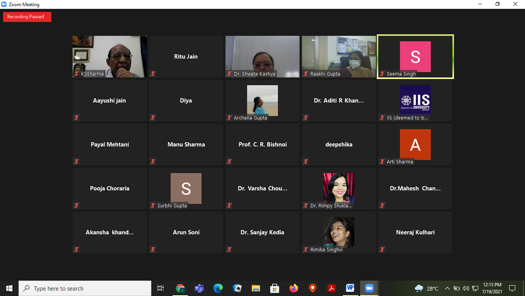Open the Windows Start menu
Image resolution: width=525 pixels, height=296 pixels.
tap(9, 288)
